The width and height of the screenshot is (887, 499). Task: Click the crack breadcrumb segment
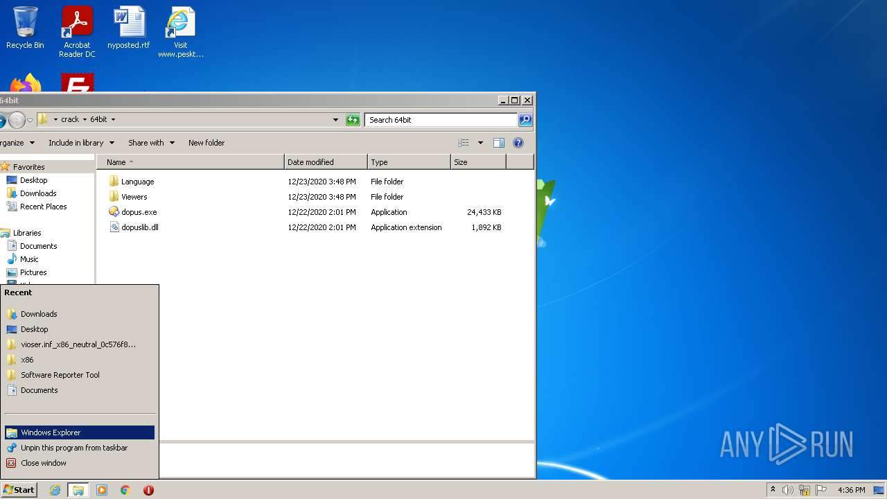click(70, 119)
